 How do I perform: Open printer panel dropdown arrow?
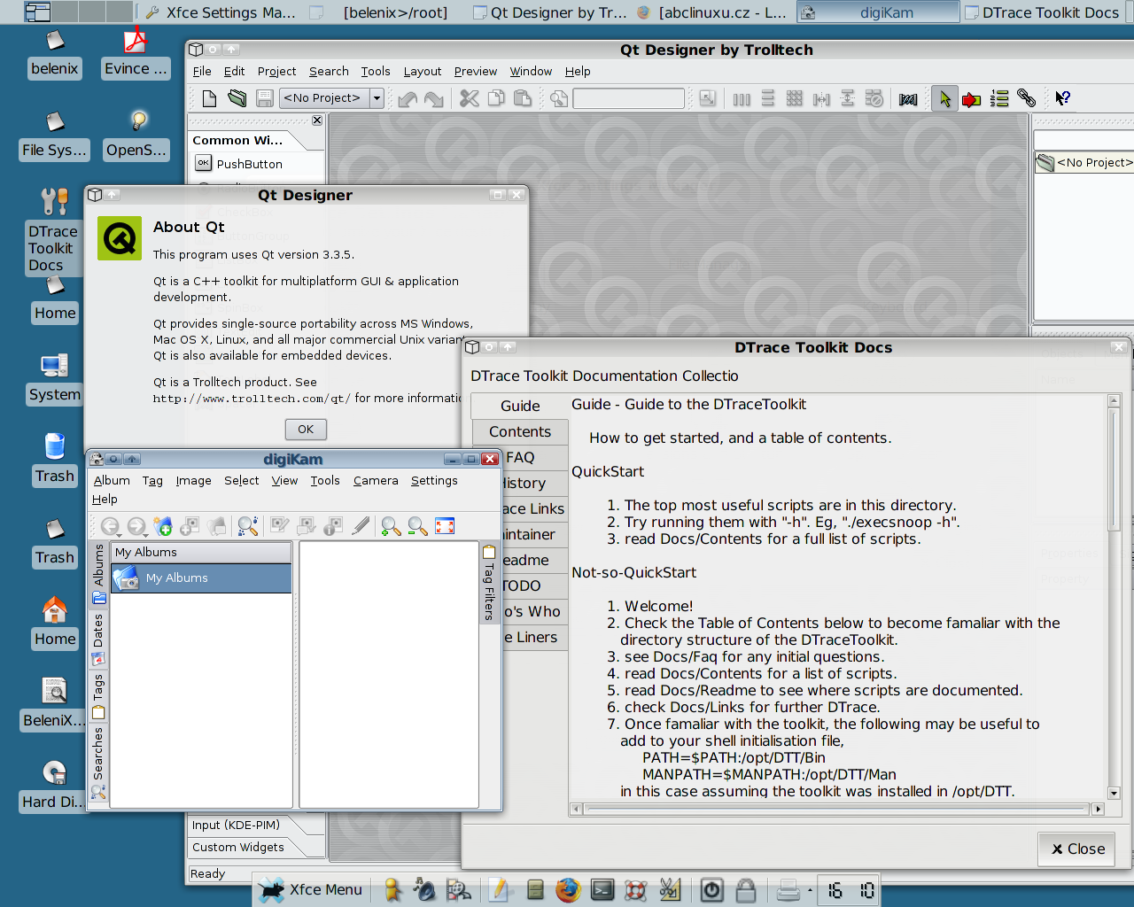click(x=810, y=890)
